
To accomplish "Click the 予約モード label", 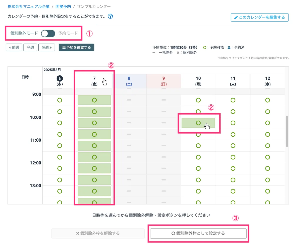I will coord(68,33).
